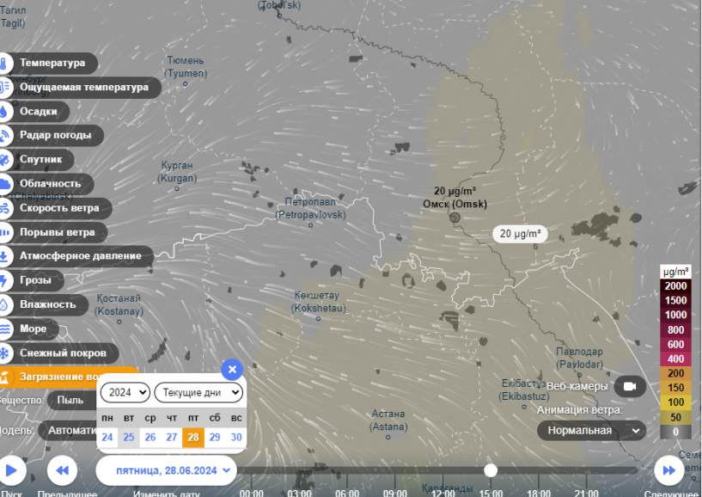Select day 27 in the calendar
This screenshot has height=497, width=702.
click(172, 438)
